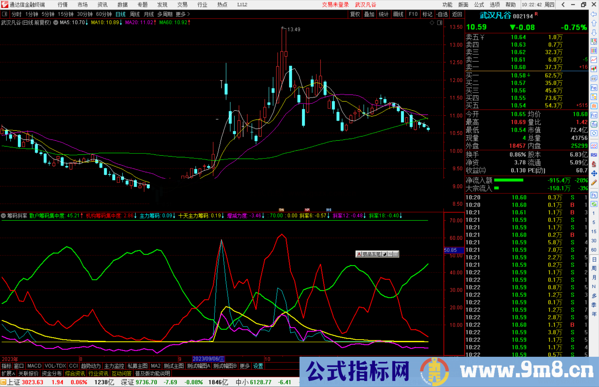Click the tree structure icon in the right sidebar
This screenshot has width=599, height=387.
point(594,97)
